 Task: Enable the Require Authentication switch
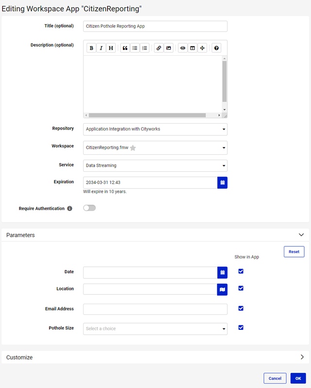tap(89, 208)
